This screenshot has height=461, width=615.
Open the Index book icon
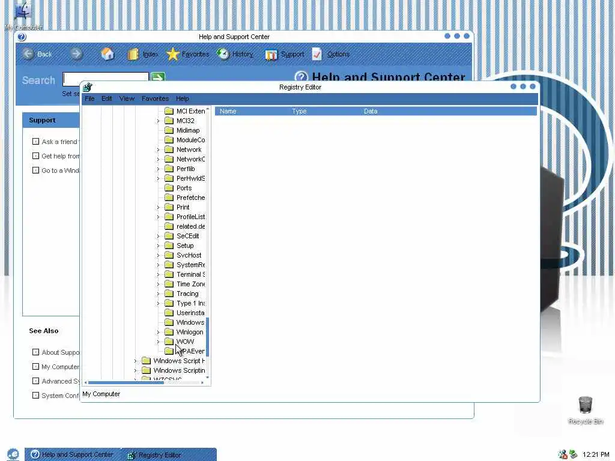click(133, 54)
